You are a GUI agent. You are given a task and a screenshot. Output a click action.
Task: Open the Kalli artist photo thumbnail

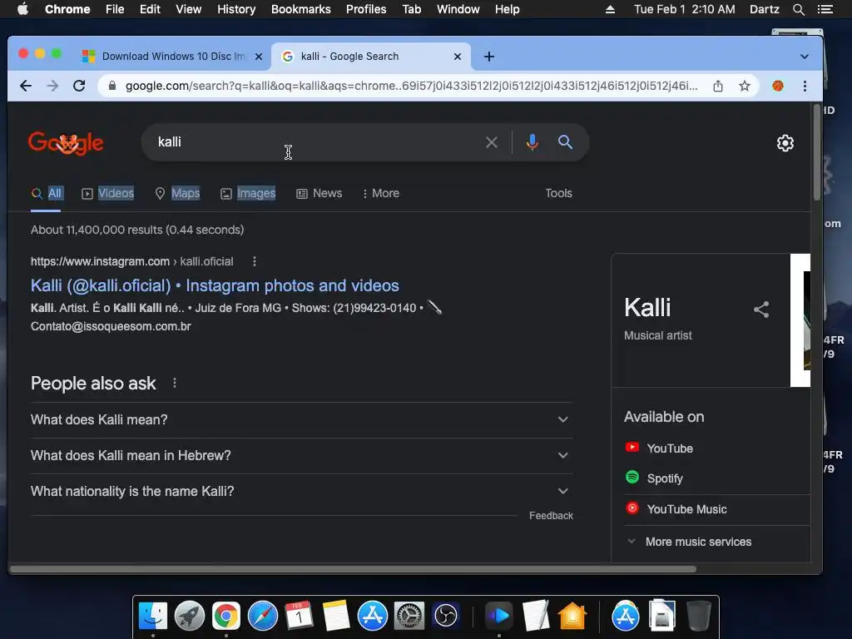800,320
